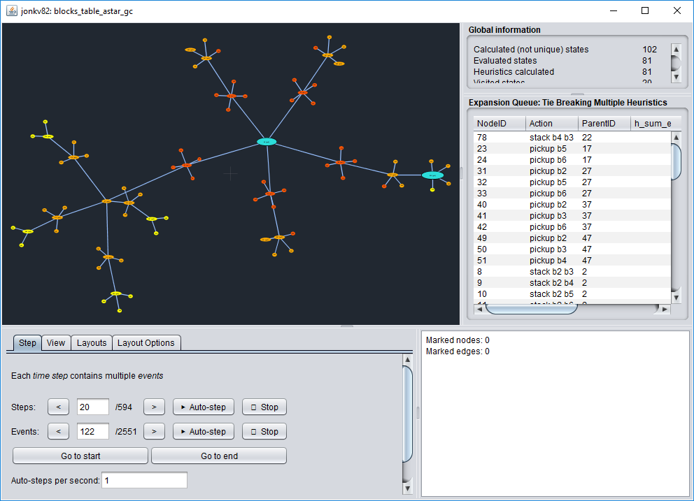The image size is (694, 501).
Task: Select queue row with NodeID 33
Action: coord(572,194)
